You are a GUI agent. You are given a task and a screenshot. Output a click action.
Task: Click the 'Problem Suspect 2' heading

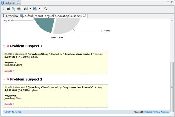pyautogui.click(x=26, y=79)
